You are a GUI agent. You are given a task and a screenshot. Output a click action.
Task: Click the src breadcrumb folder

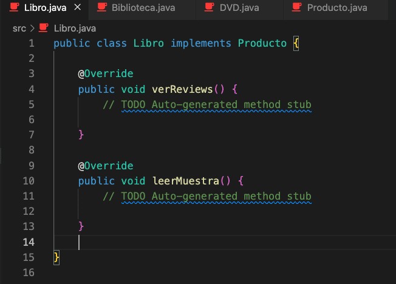(19, 29)
